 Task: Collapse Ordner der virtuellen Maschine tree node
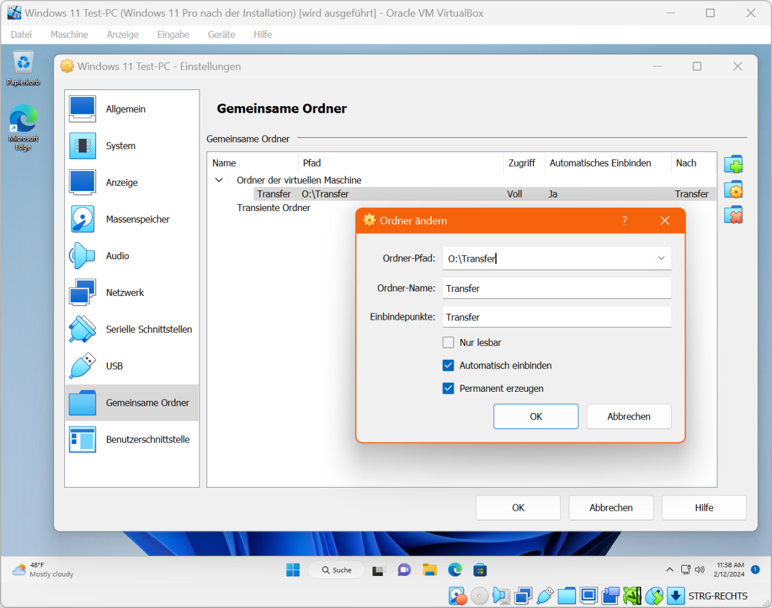point(219,181)
